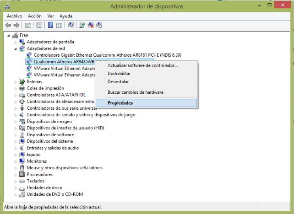Expand Entradas y salidas de audio node
The height and width of the screenshot is (214, 294).
pos(16,148)
